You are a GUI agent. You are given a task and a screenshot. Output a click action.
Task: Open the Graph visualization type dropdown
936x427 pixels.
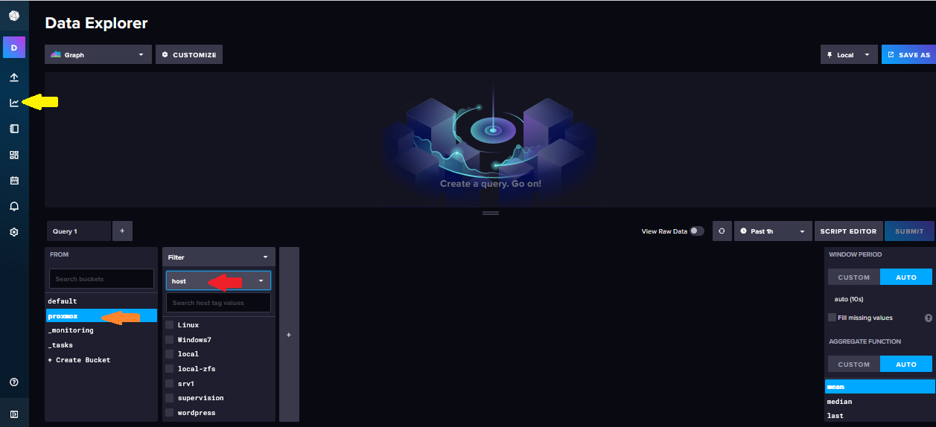point(98,55)
